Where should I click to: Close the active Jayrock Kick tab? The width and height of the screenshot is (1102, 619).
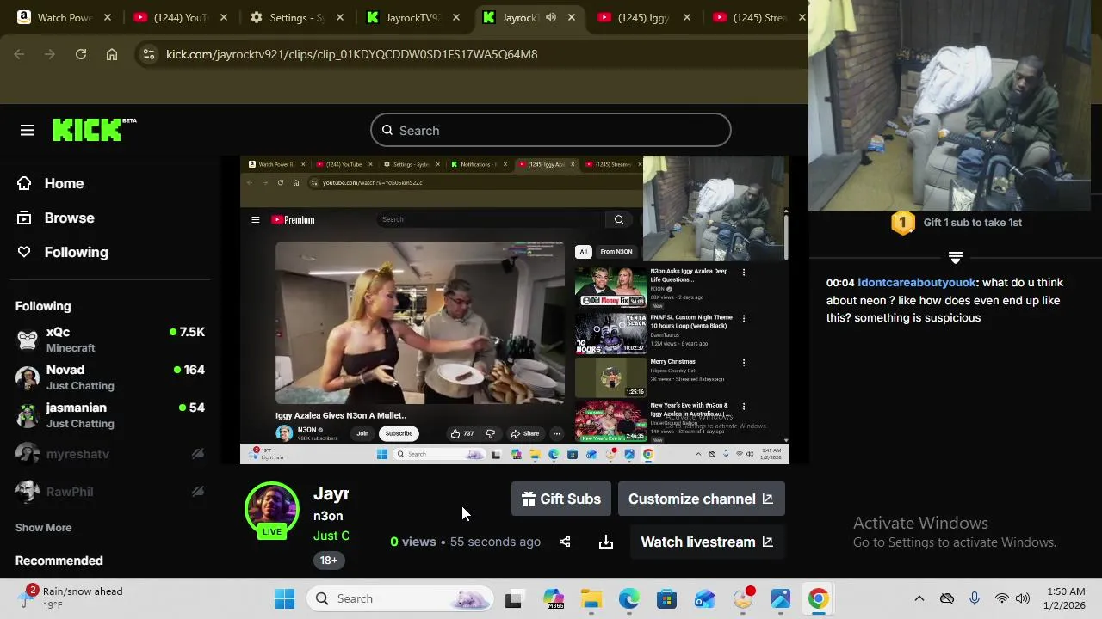572,17
